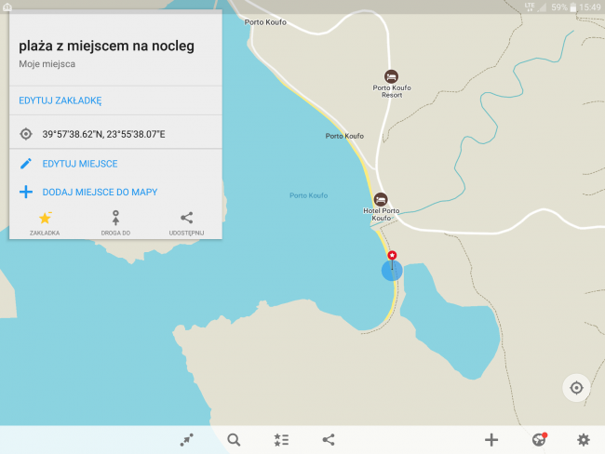Open map download globe icon

pyautogui.click(x=539, y=439)
